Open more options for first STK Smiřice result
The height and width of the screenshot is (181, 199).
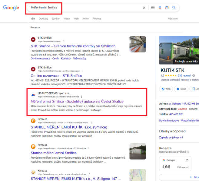(64, 41)
